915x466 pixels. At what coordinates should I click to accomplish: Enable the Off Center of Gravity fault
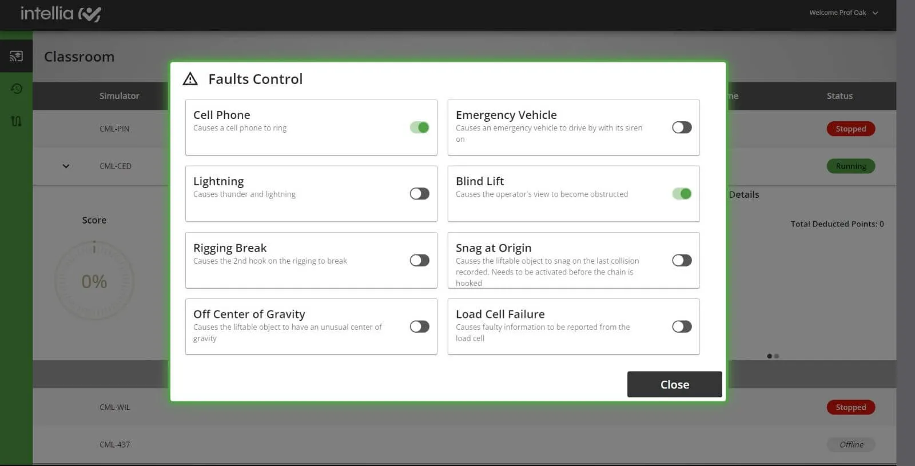[419, 326]
